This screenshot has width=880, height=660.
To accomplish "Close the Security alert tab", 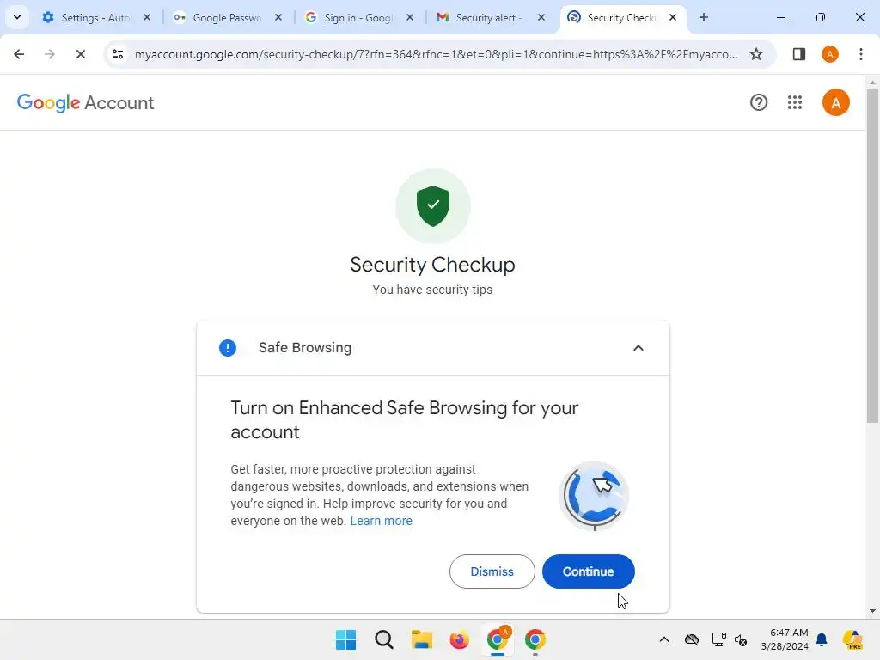I will pyautogui.click(x=541, y=17).
